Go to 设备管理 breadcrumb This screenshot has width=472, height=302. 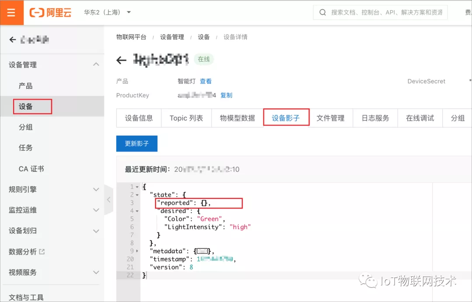[172, 37]
